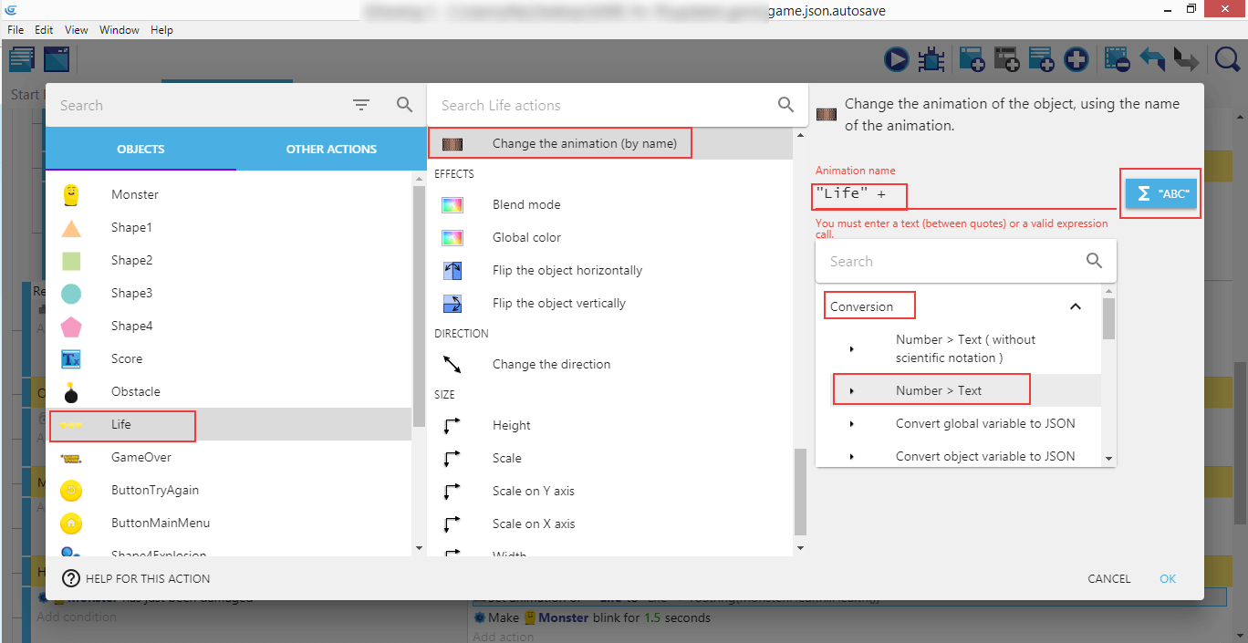The image size is (1248, 643).
Task: Click the expression search field
Action: pyautogui.click(x=953, y=262)
